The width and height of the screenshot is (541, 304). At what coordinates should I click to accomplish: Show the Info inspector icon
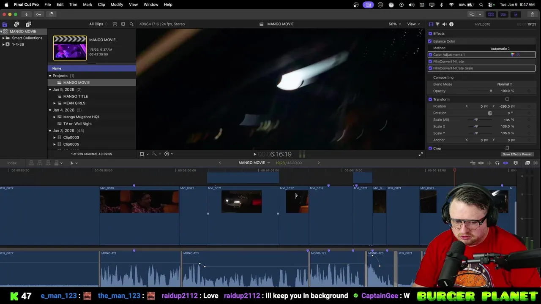(x=451, y=24)
